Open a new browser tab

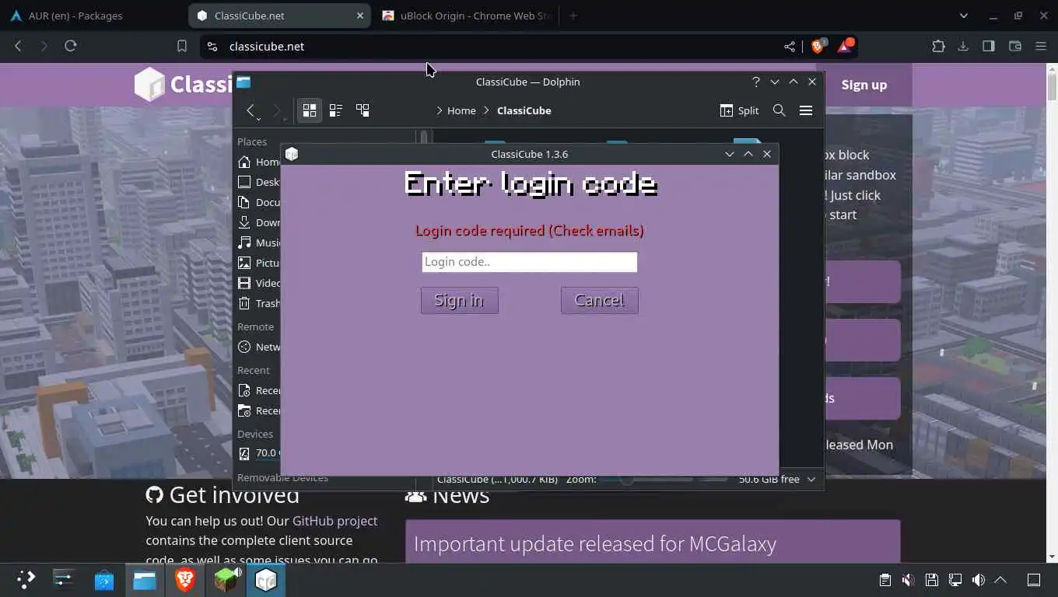tap(573, 16)
